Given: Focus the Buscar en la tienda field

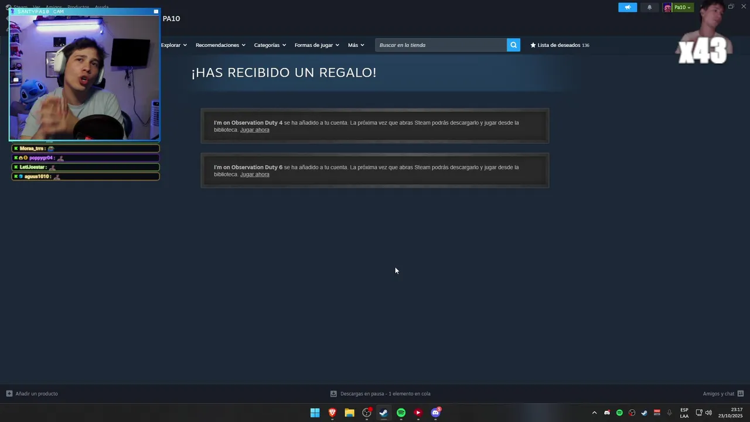Looking at the screenshot, I should (441, 45).
